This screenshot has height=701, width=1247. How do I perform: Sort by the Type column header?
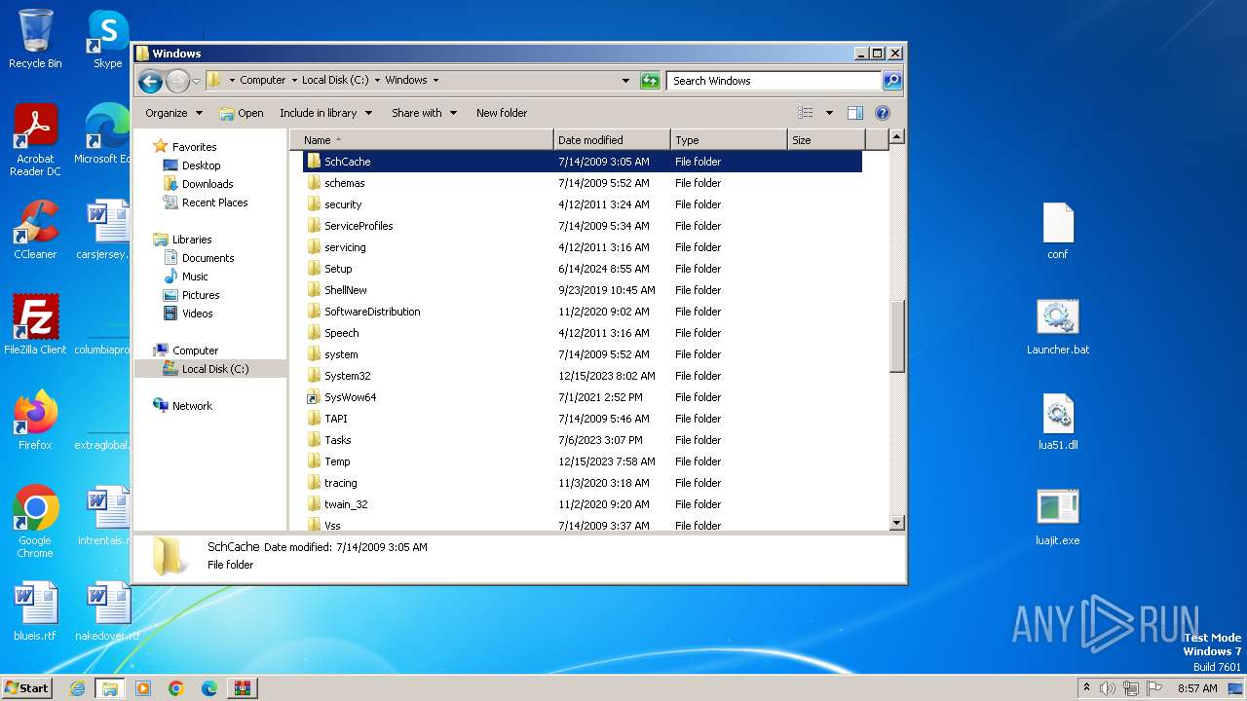coord(729,140)
